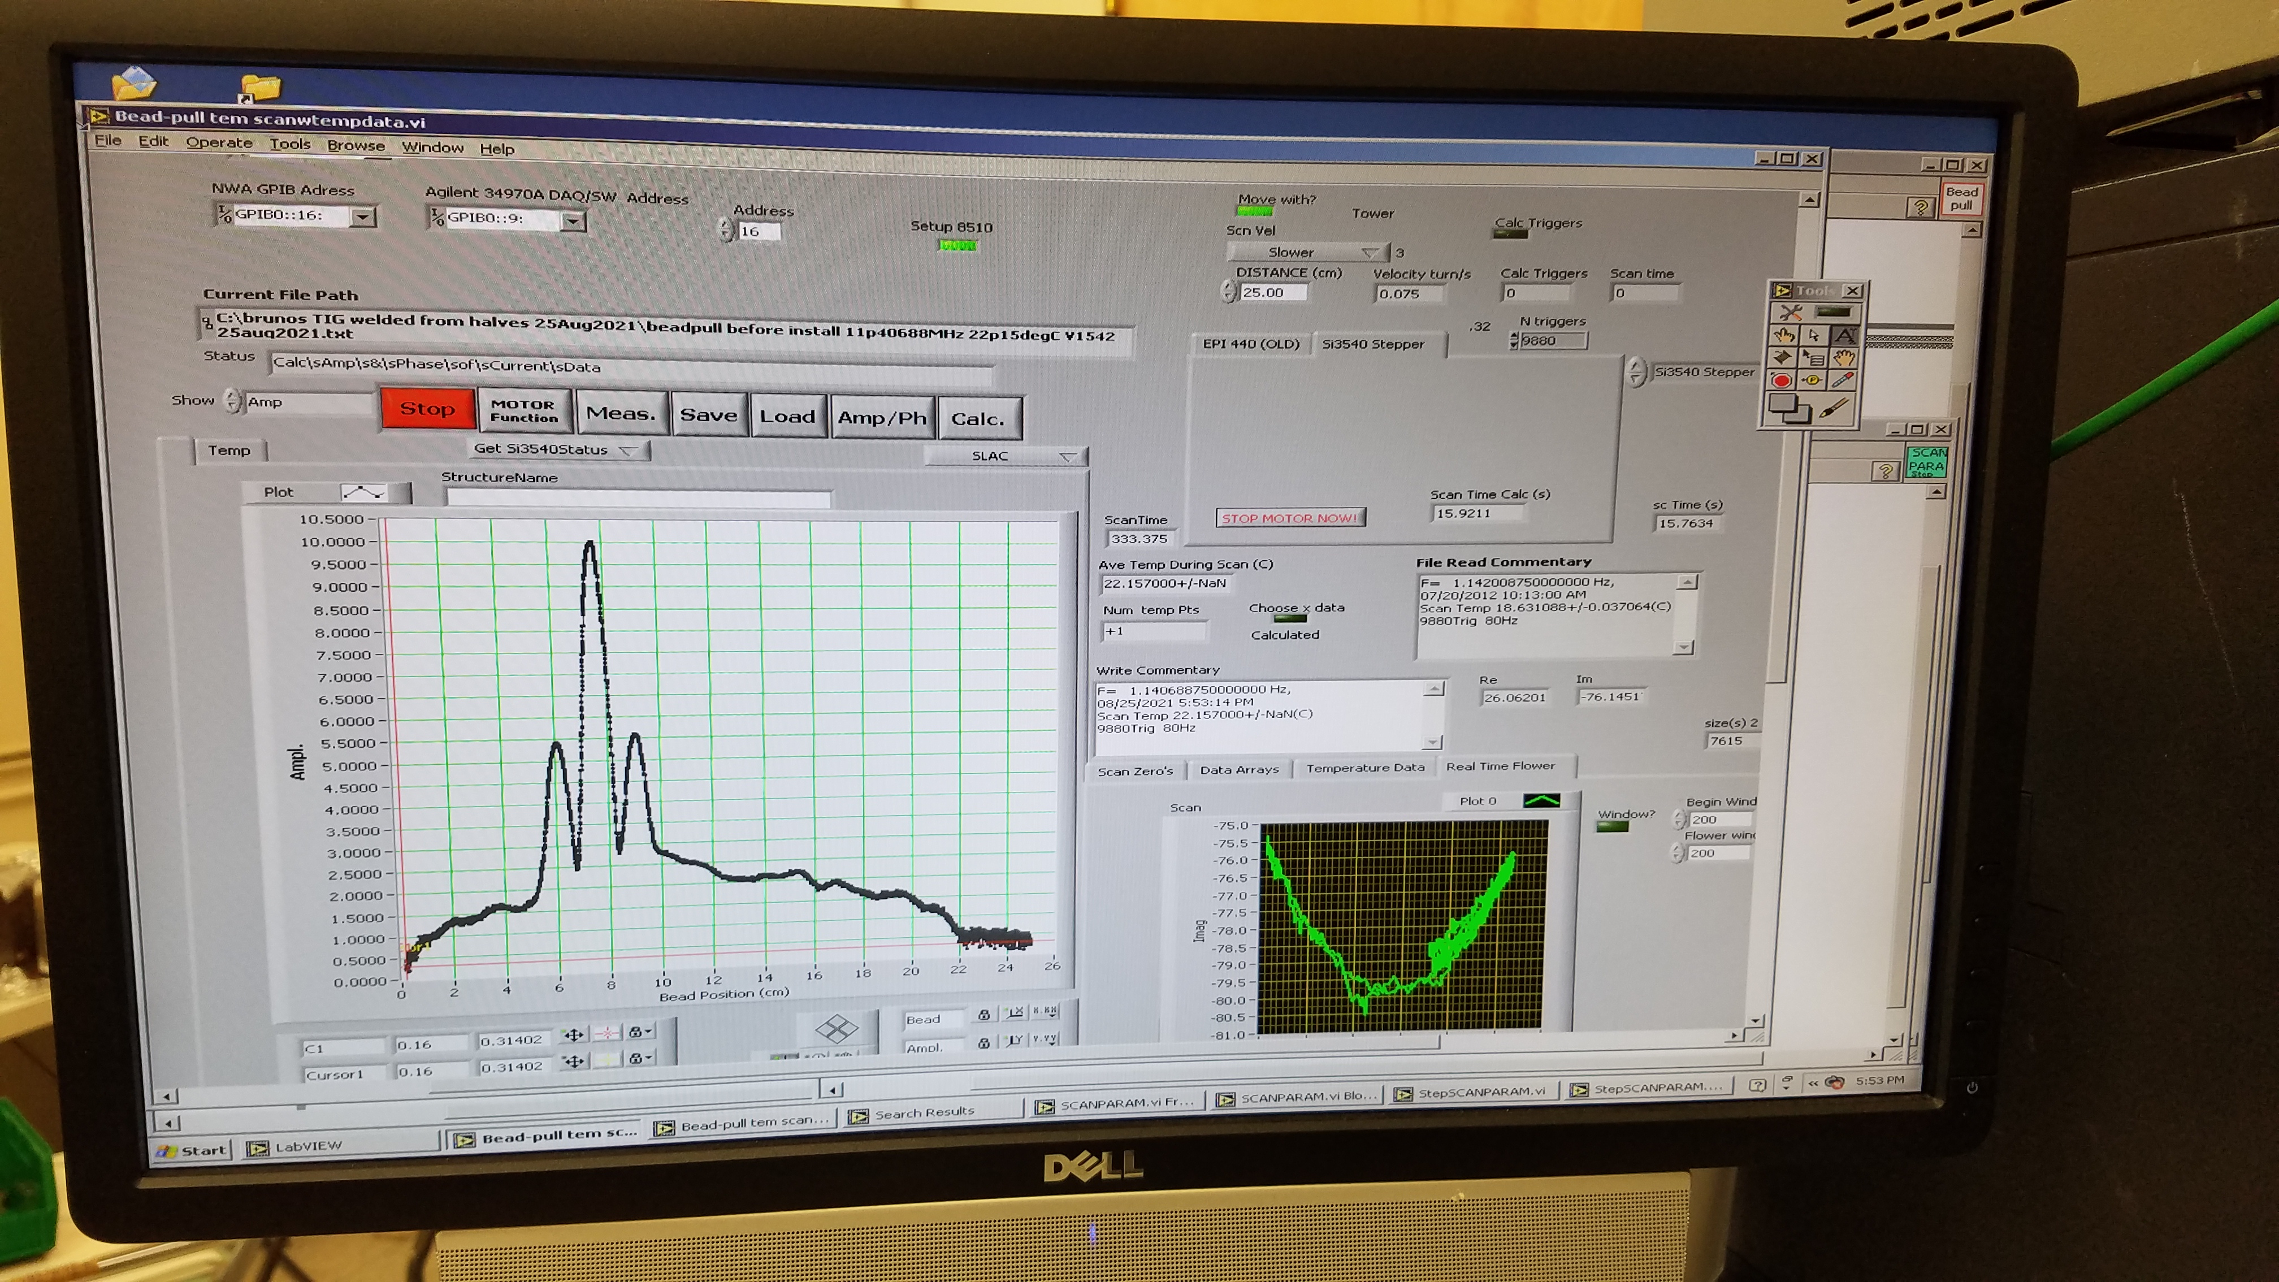Select the Wiring spool tool

[x=1783, y=357]
